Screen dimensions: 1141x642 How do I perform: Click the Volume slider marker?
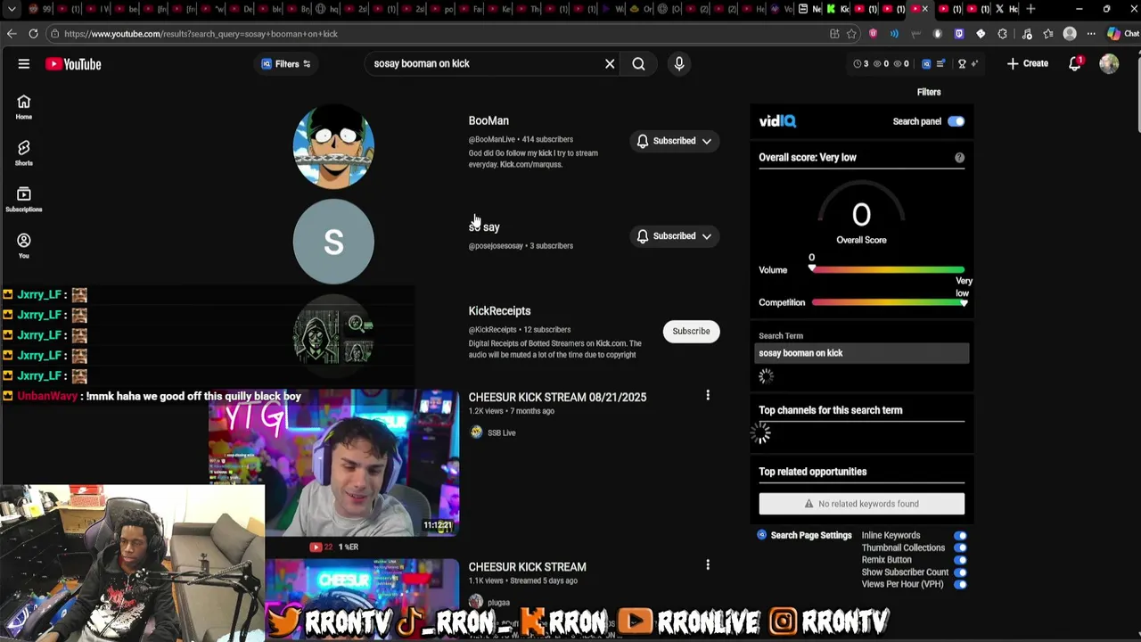tap(811, 266)
